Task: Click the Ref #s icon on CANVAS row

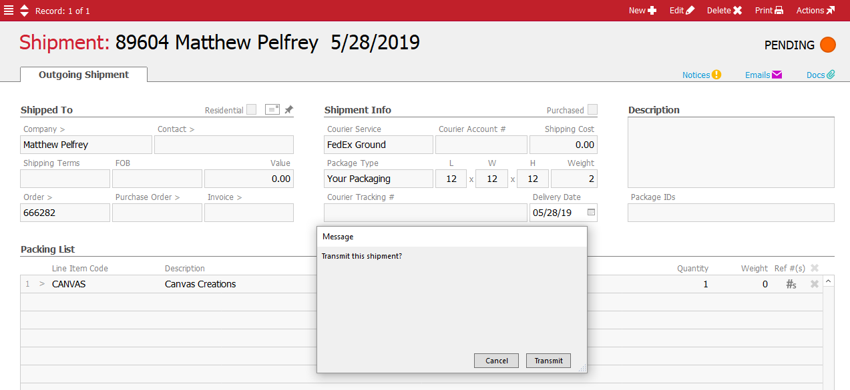Action: [791, 285]
